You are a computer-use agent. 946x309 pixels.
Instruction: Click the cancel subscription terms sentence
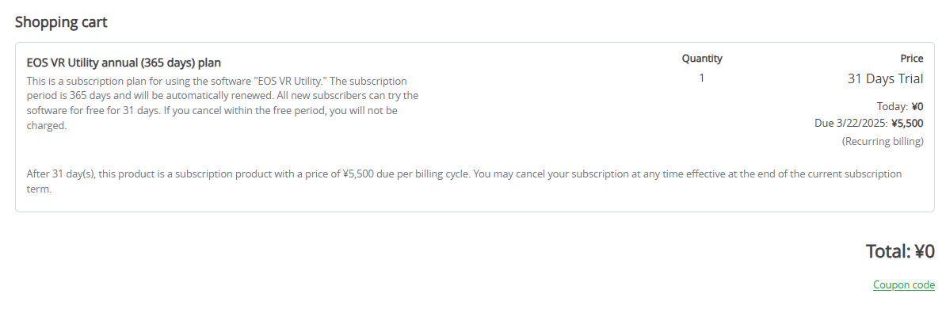point(688,174)
